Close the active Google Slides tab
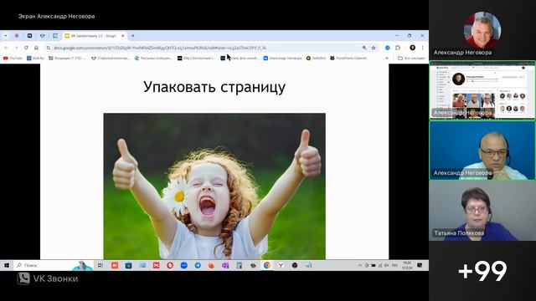This screenshot has width=536, height=301. coord(123,36)
